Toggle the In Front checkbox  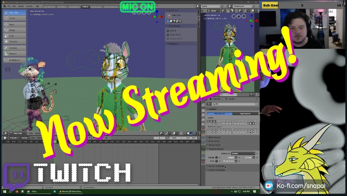tap(254, 157)
